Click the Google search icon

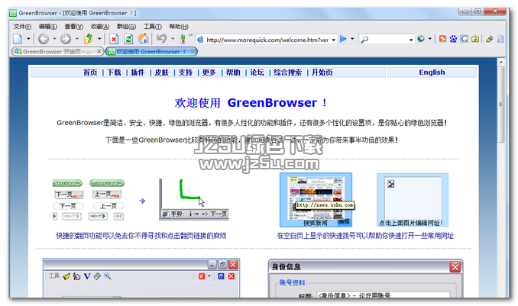465,39
